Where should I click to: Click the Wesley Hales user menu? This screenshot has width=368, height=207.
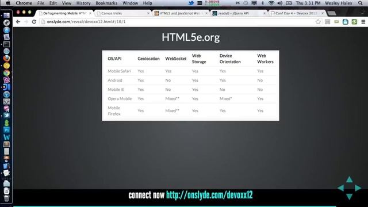(339, 3)
